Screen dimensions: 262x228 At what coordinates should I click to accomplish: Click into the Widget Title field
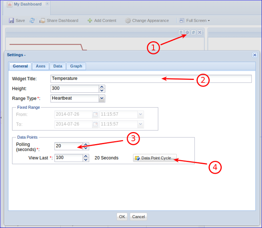coord(151,79)
